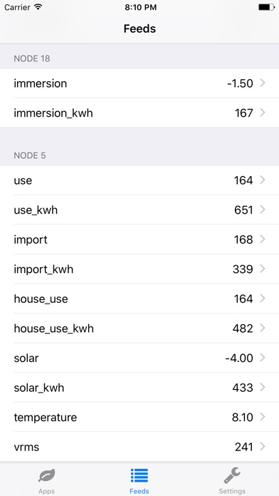Expand chevron on immersion_kwh row
Viewport: 279px width, 496px height.
point(263,113)
